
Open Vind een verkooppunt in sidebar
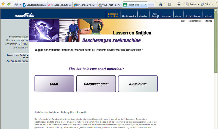click(x=17, y=40)
